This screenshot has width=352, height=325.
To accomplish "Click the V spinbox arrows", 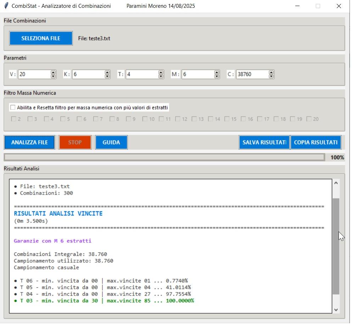I will point(53,74).
